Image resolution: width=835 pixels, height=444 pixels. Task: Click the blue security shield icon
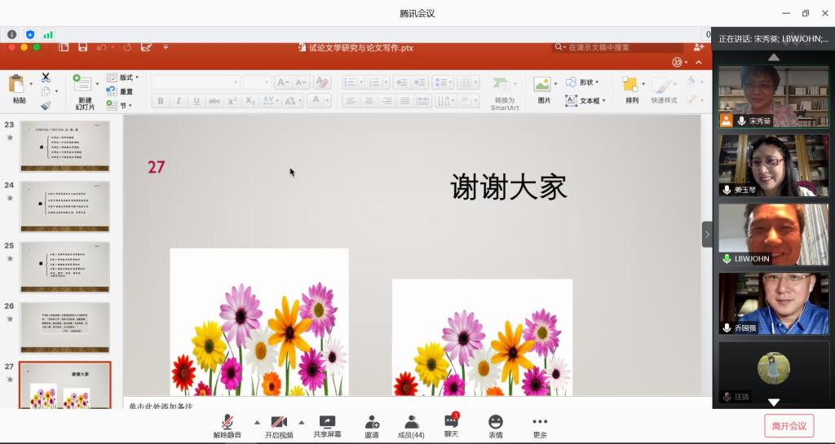(30, 34)
